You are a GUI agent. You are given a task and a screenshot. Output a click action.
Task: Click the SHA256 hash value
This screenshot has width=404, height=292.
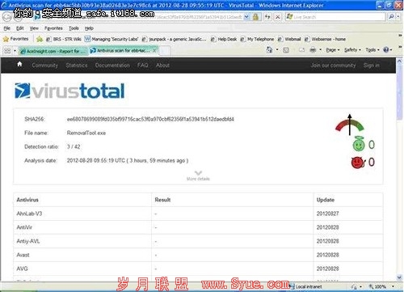click(150, 119)
